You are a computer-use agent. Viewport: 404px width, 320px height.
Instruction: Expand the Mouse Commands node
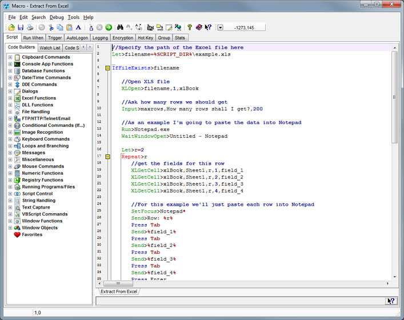[x=10, y=166]
